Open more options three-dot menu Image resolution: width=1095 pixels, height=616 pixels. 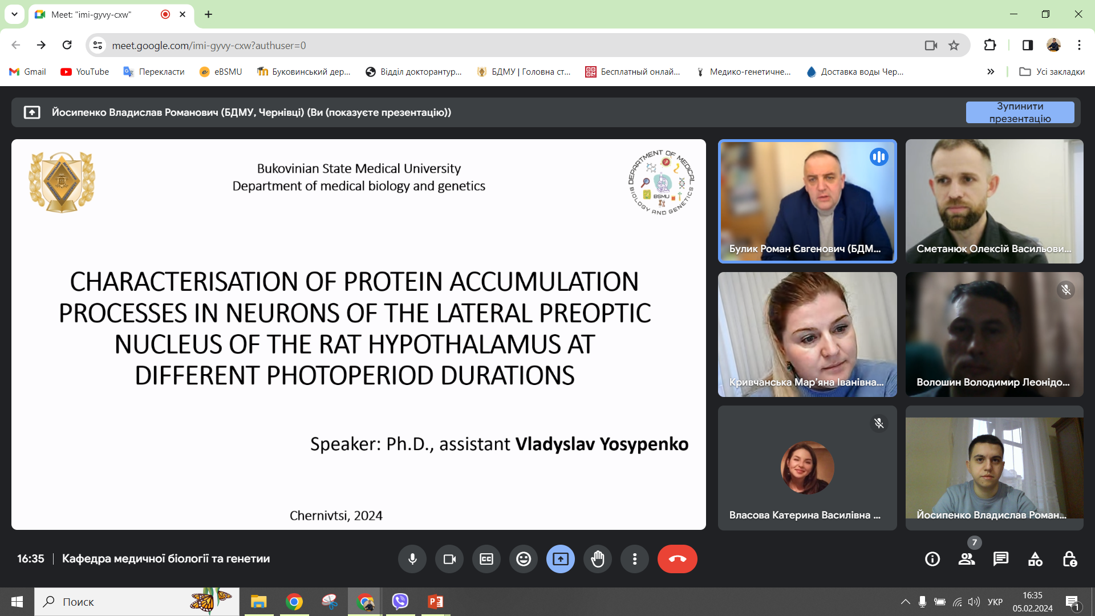coord(635,559)
